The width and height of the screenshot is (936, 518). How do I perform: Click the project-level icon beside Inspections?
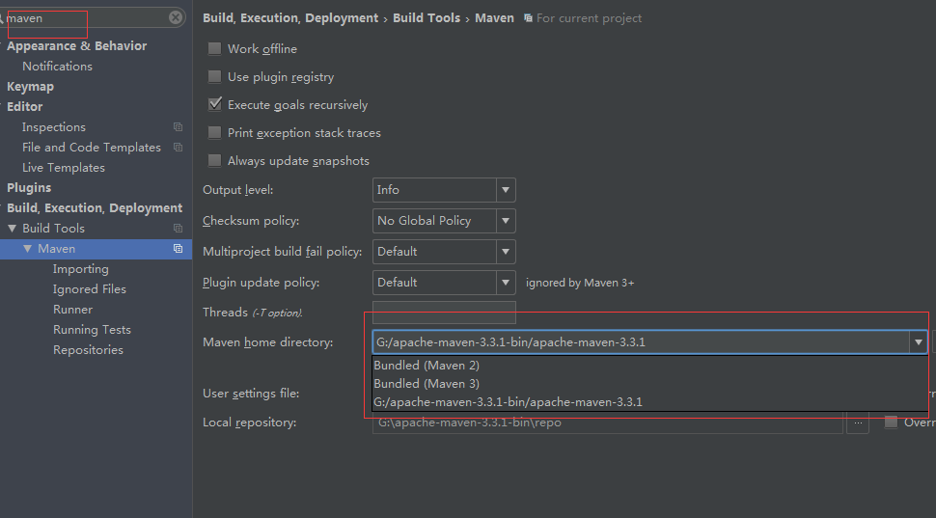(178, 127)
